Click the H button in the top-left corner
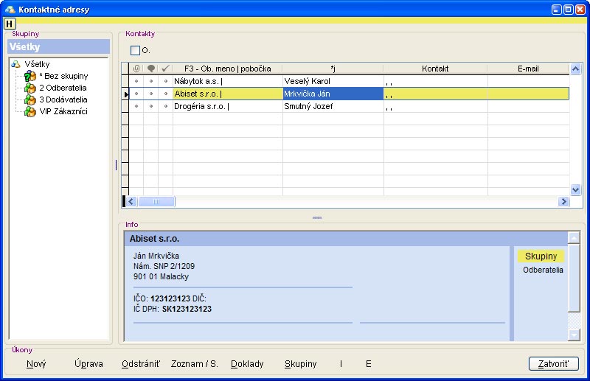This screenshot has width=590, height=381. tap(10, 24)
